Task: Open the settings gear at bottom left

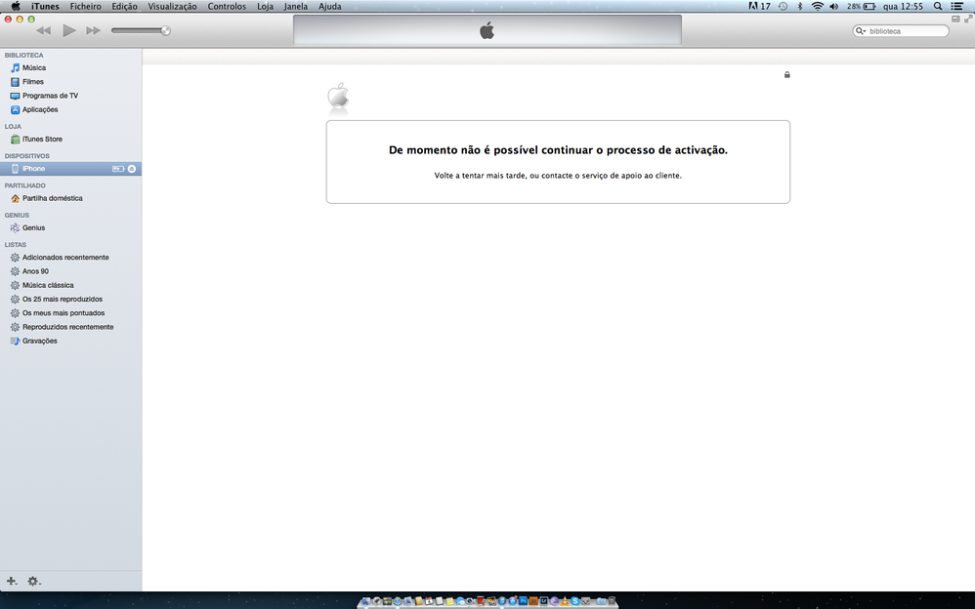Action: point(33,581)
